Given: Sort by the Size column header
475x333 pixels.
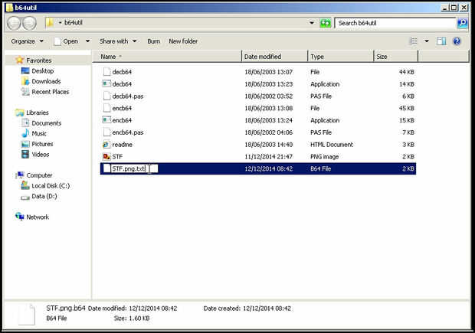Looking at the screenshot, I should [x=396, y=57].
